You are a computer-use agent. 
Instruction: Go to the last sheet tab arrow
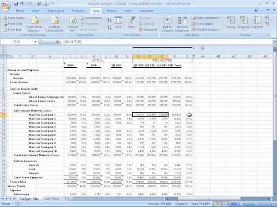[x=14, y=199]
